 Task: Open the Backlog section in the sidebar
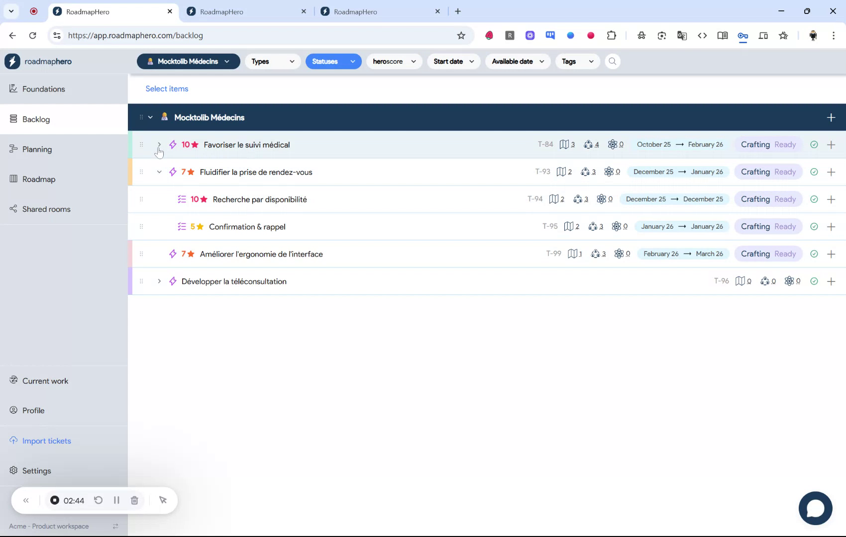click(x=36, y=119)
